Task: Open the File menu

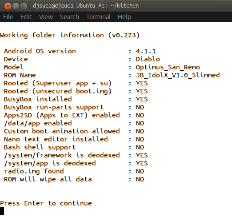Action: coord(8,17)
